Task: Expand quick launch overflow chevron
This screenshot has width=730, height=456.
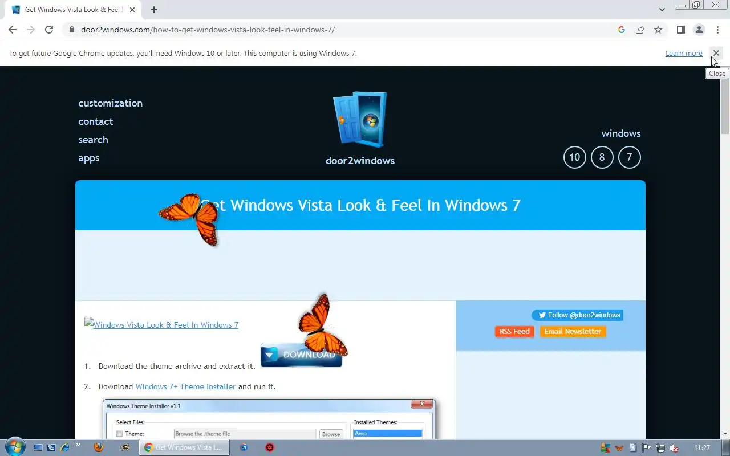Action: coord(78,445)
